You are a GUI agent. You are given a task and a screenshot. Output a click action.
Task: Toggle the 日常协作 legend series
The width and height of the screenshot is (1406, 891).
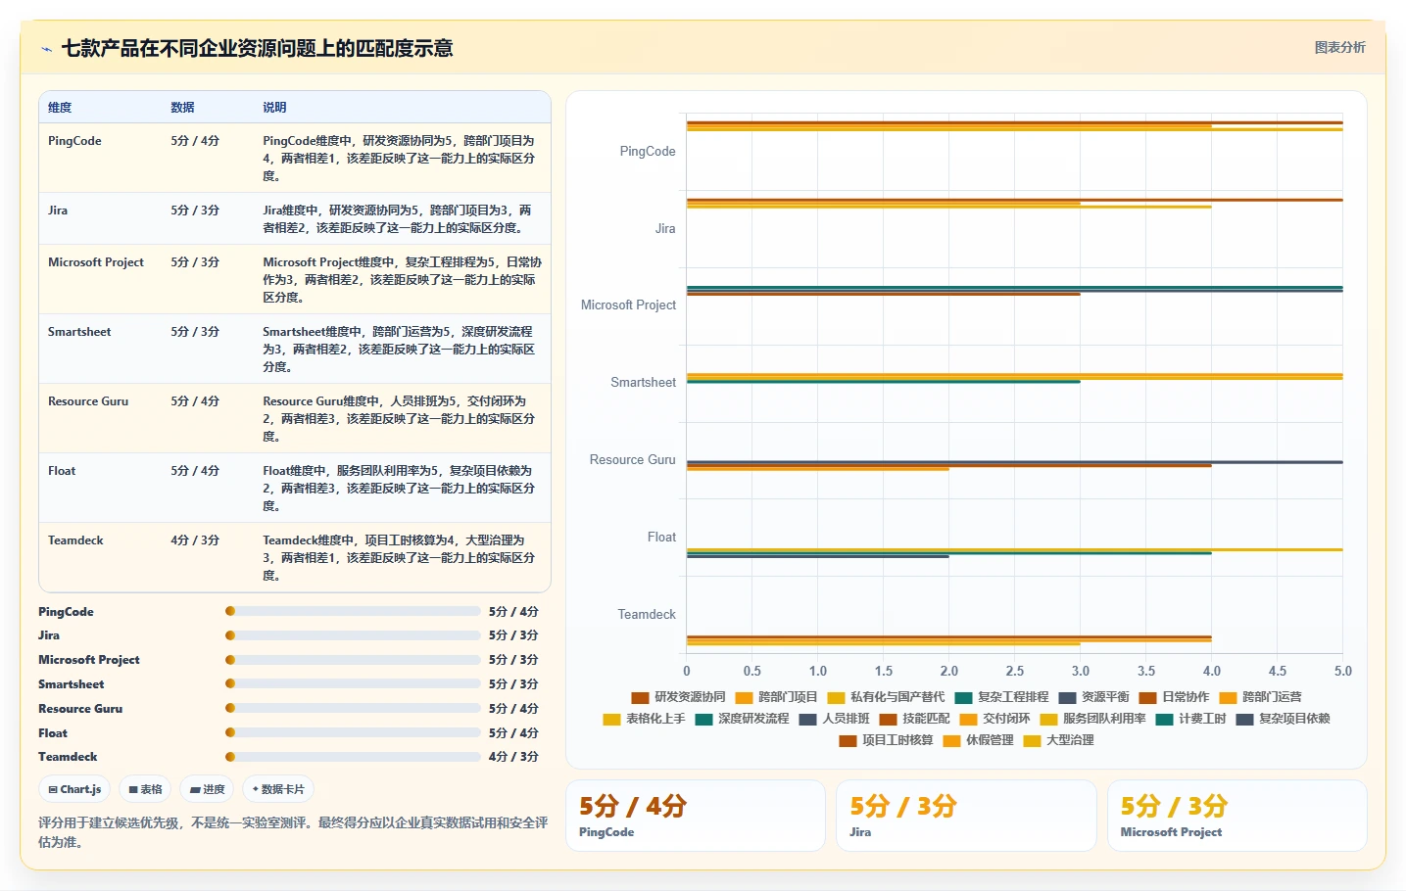coord(1174,697)
